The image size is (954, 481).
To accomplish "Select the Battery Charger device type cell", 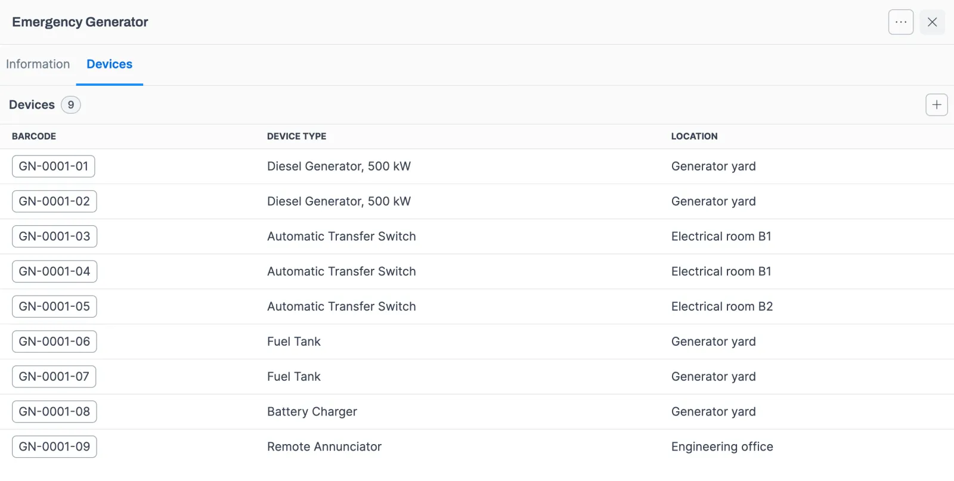I will (x=312, y=412).
